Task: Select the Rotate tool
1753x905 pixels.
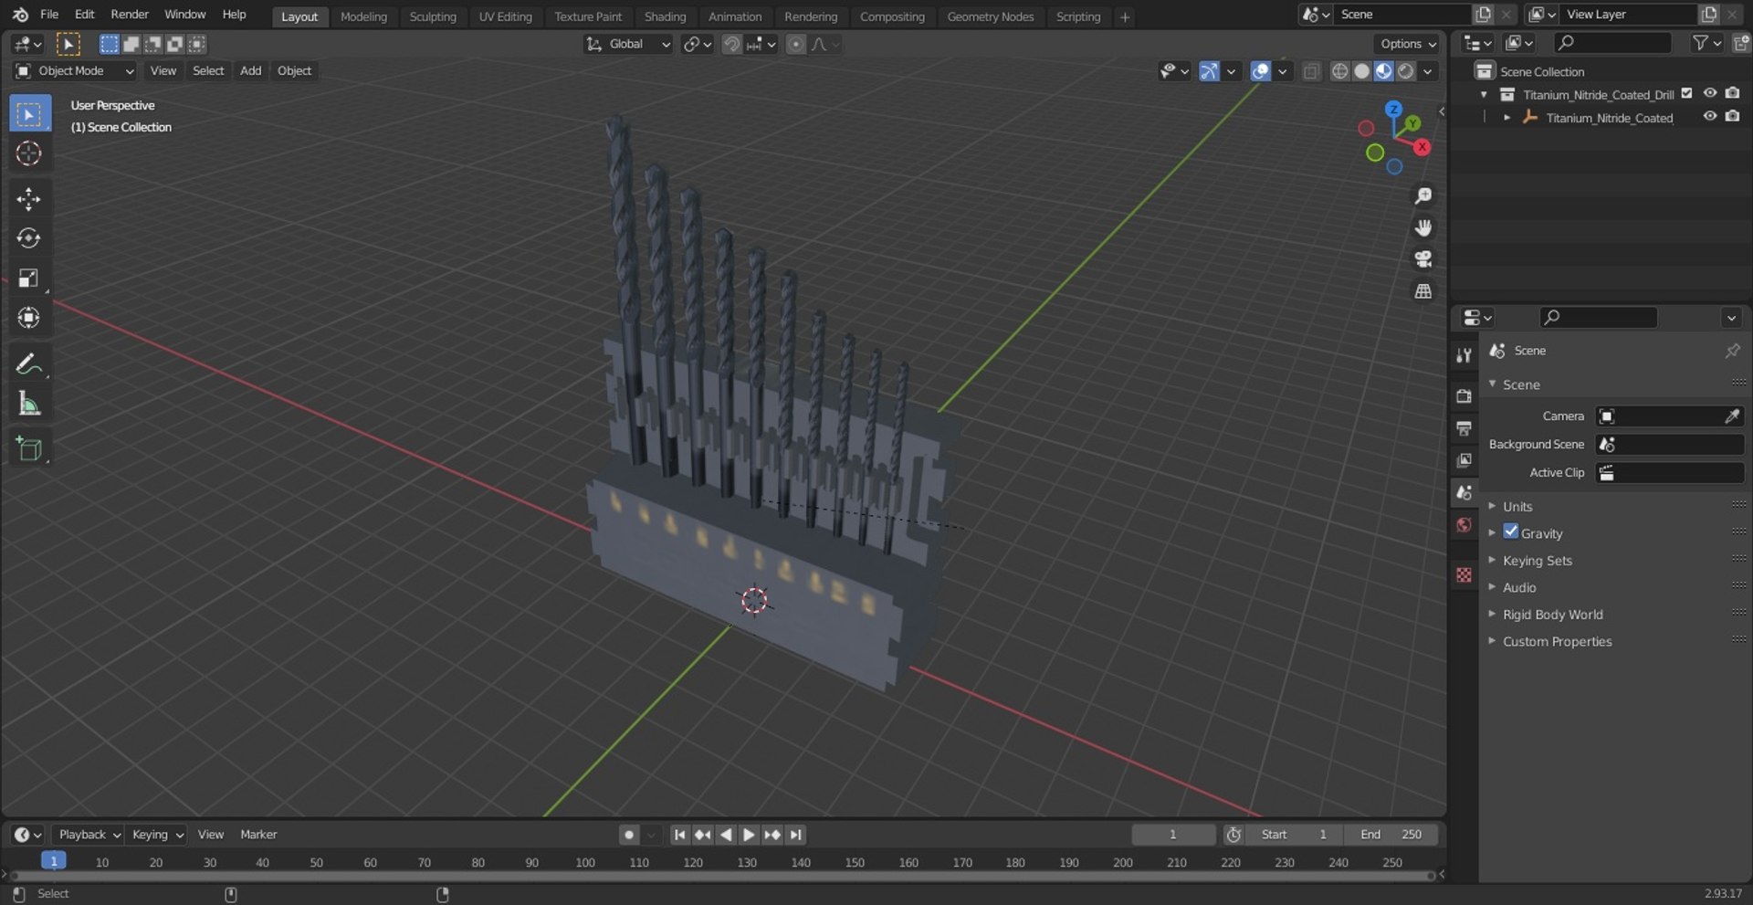Action: point(29,238)
